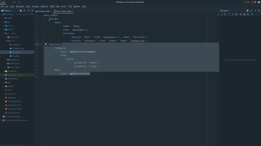Switch to the easy_admin.yaml editor tab
The width and height of the screenshot is (261, 146).
(64, 11)
